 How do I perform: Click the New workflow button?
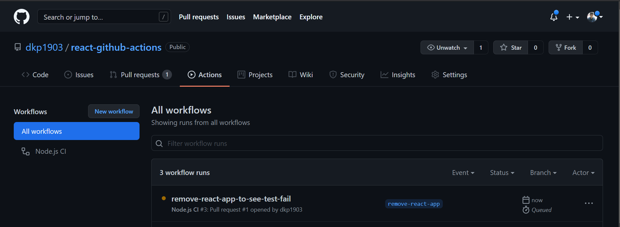click(114, 111)
